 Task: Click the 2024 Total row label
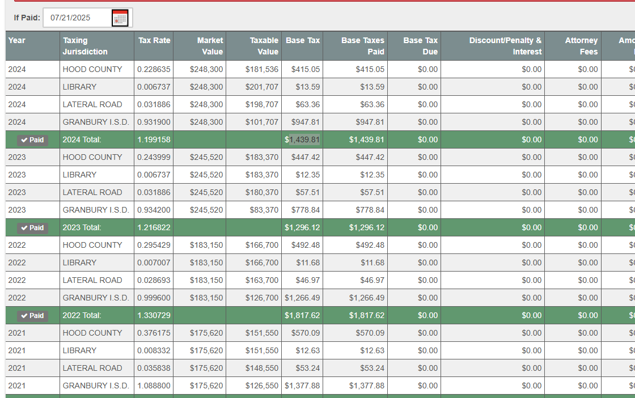pos(82,139)
